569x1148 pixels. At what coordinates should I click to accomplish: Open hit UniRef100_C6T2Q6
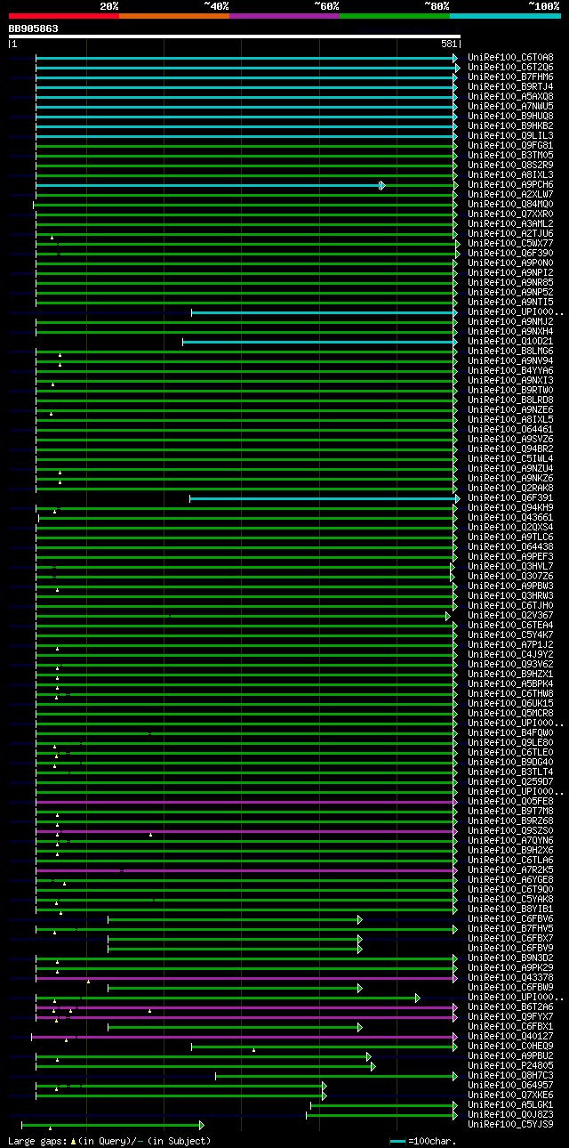click(510, 67)
